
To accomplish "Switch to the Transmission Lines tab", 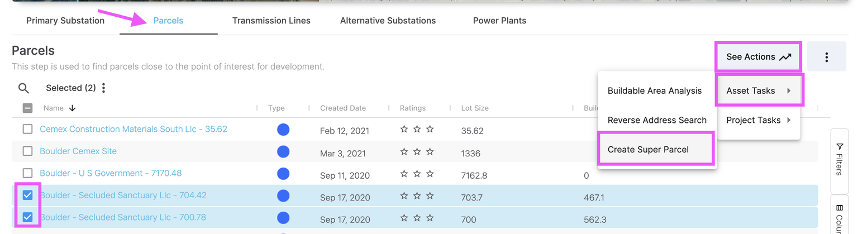I will [x=271, y=21].
